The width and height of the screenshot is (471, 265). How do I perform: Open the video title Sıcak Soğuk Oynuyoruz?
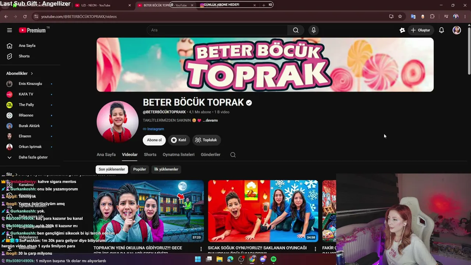pos(257,250)
